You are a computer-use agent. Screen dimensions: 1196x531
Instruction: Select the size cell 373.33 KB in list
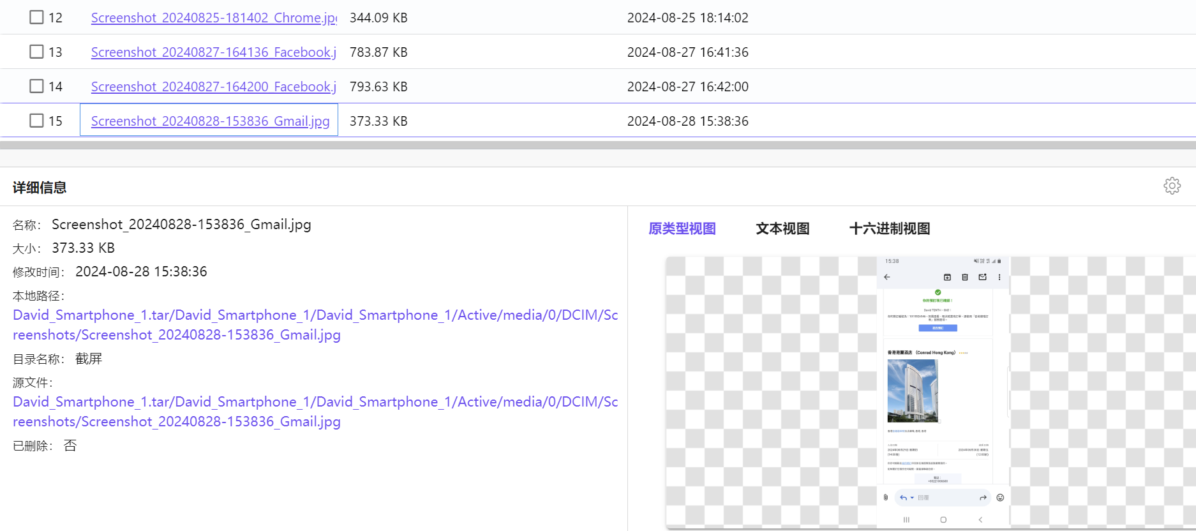(x=378, y=121)
